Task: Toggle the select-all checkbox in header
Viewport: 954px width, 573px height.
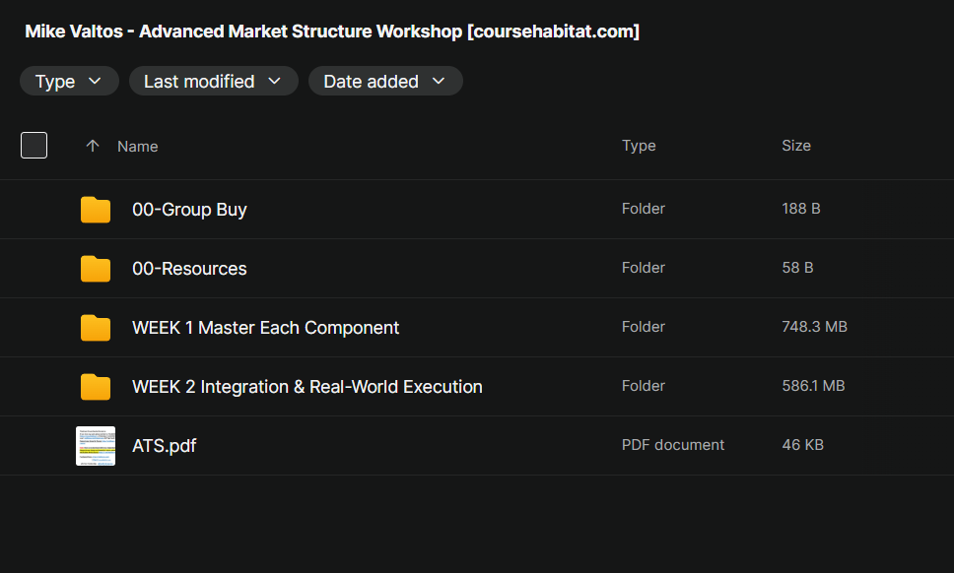Action: (x=34, y=146)
